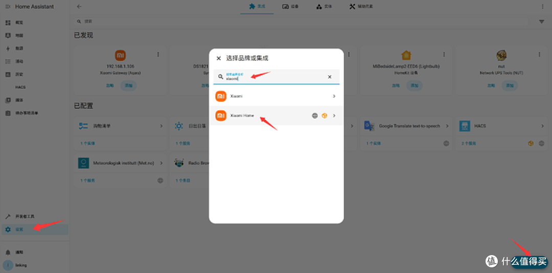
Task: Click the globe icon on Met.no card
Action: pyautogui.click(x=160, y=180)
